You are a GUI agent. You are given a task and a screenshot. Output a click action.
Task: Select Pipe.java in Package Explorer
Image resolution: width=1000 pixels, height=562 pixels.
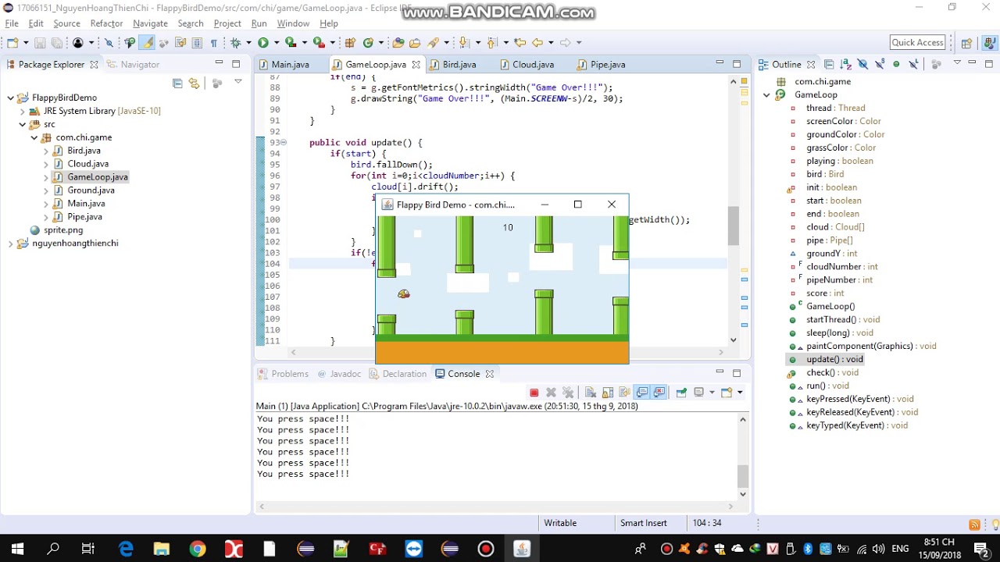84,217
